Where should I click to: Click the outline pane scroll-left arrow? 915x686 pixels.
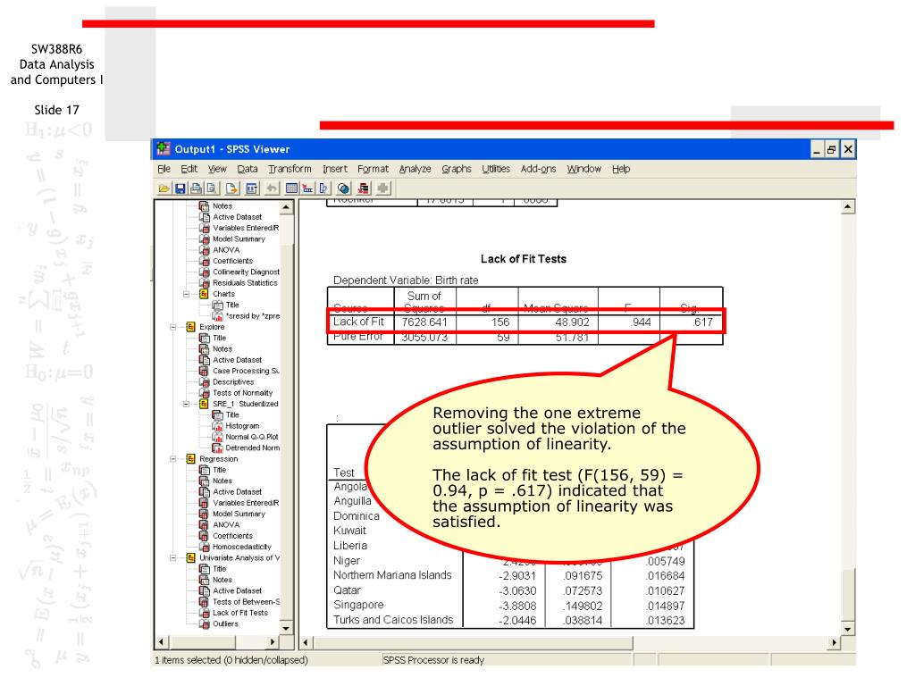(x=162, y=641)
